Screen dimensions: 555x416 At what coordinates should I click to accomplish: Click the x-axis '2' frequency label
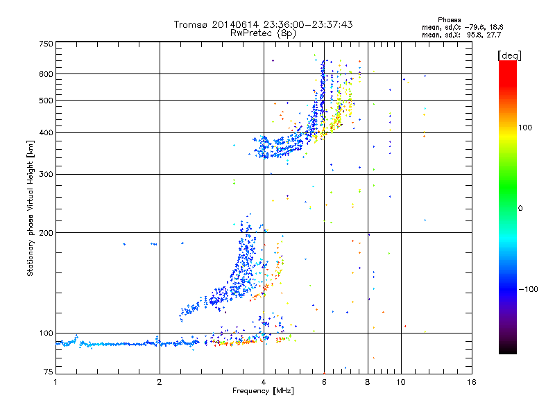pyautogui.click(x=160, y=382)
